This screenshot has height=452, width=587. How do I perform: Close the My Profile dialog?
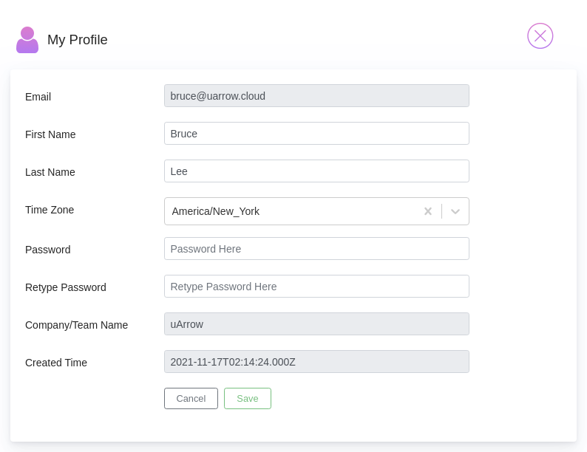540,36
